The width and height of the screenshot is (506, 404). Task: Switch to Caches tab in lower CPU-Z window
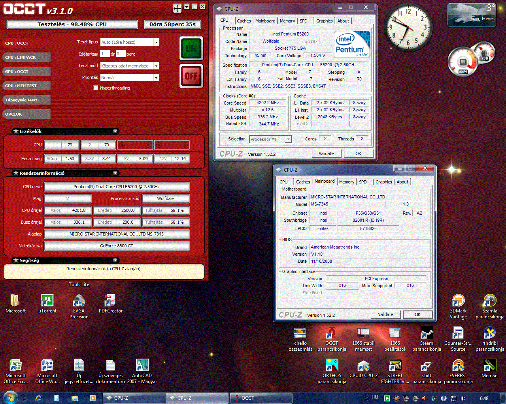coord(303,182)
